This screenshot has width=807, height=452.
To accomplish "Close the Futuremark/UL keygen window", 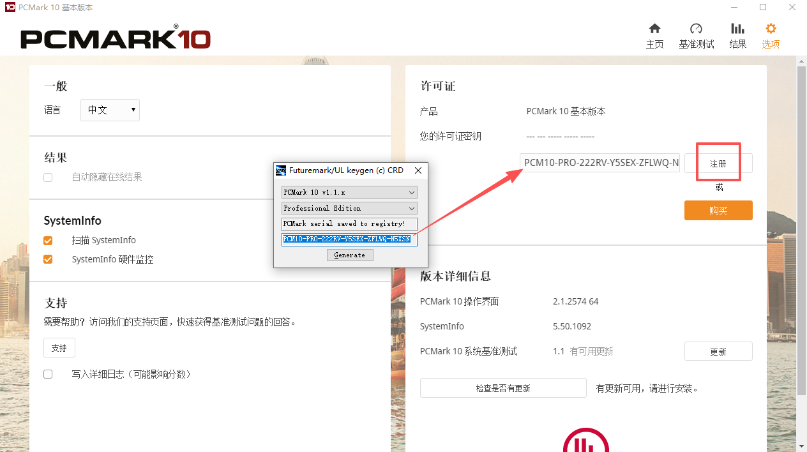I will [x=418, y=170].
